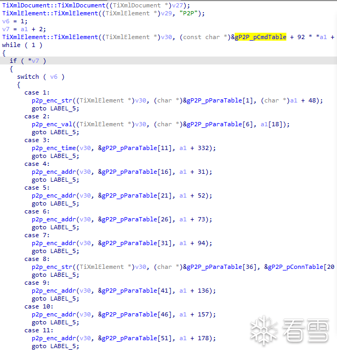This screenshot has height=355, width=337.
Task: Click the 'case 9:' label
Action: 37,283
